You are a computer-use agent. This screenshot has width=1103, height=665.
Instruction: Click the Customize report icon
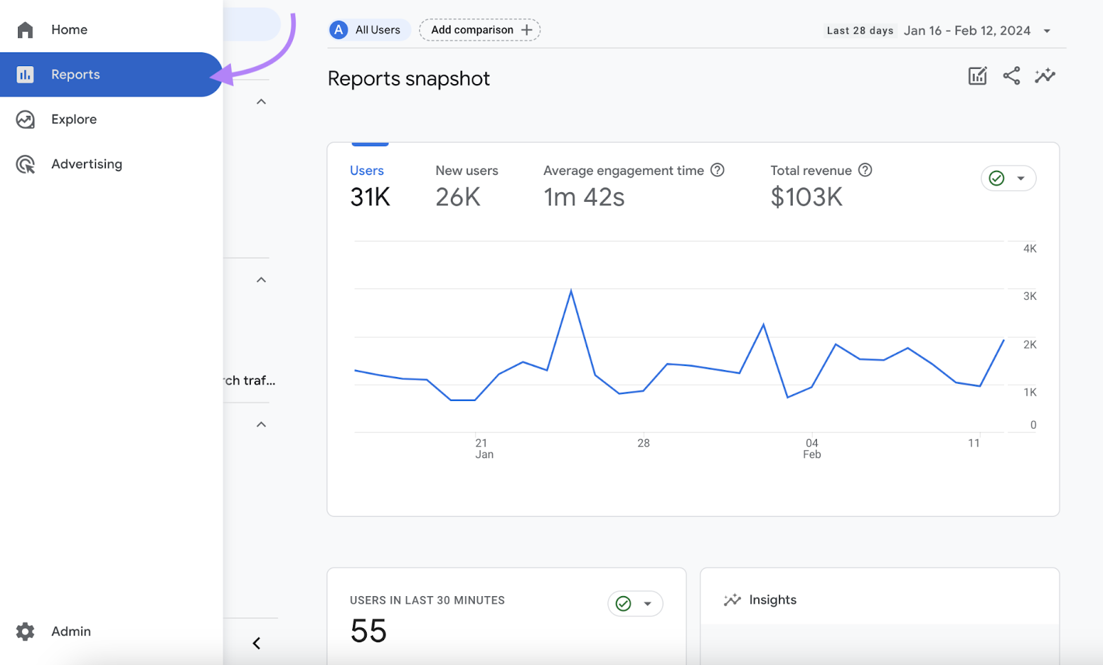click(x=978, y=76)
